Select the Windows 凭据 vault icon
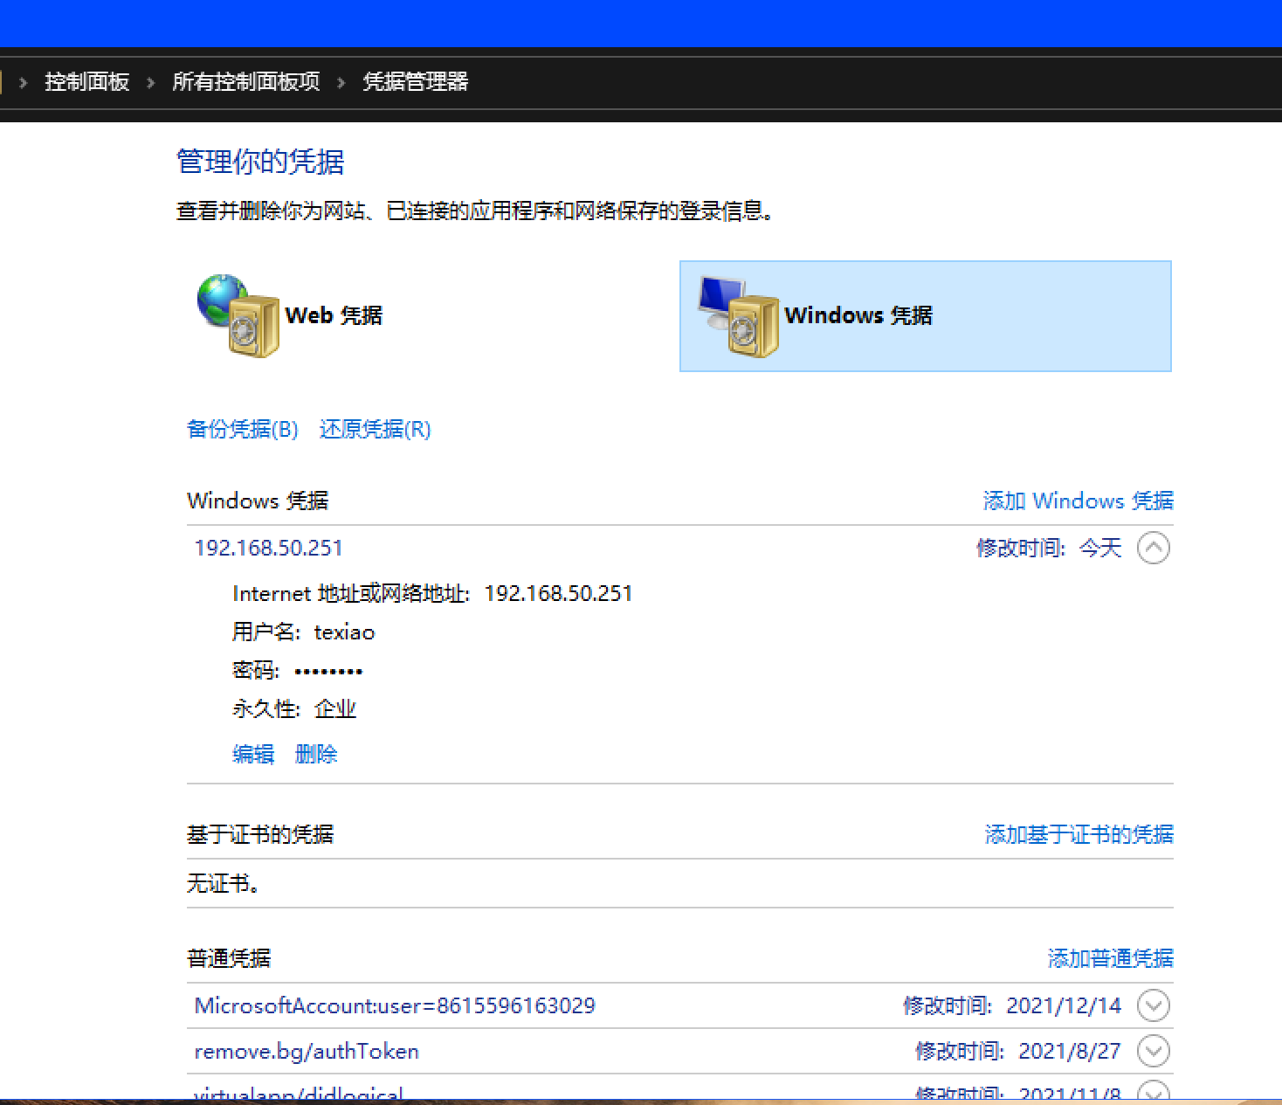 pyautogui.click(x=738, y=316)
